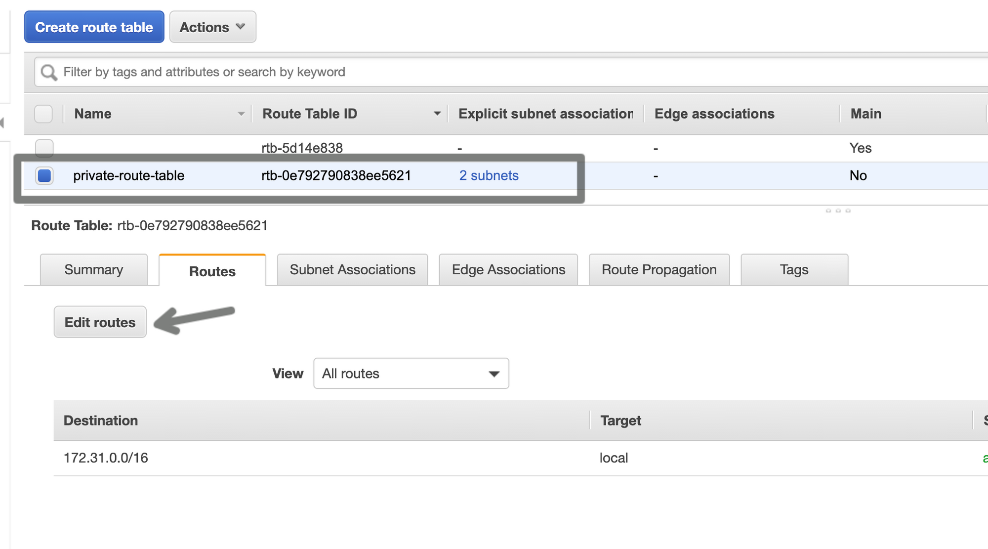Click the search magnifier icon
988x549 pixels.
pos(48,73)
